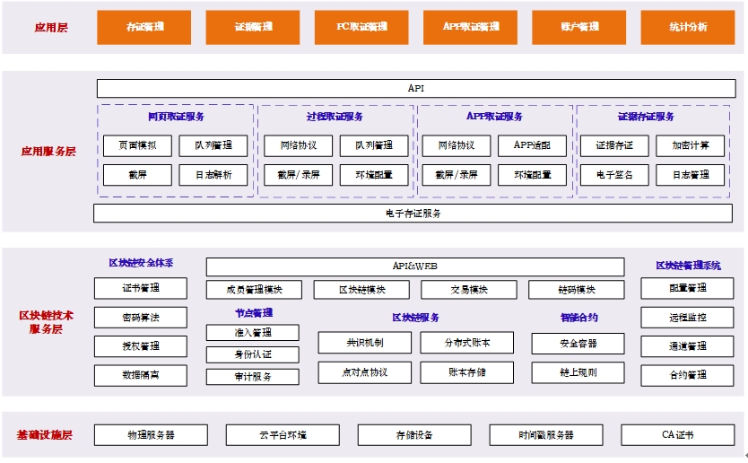
Task: Select the 授权管理 box
Action: [x=141, y=346]
